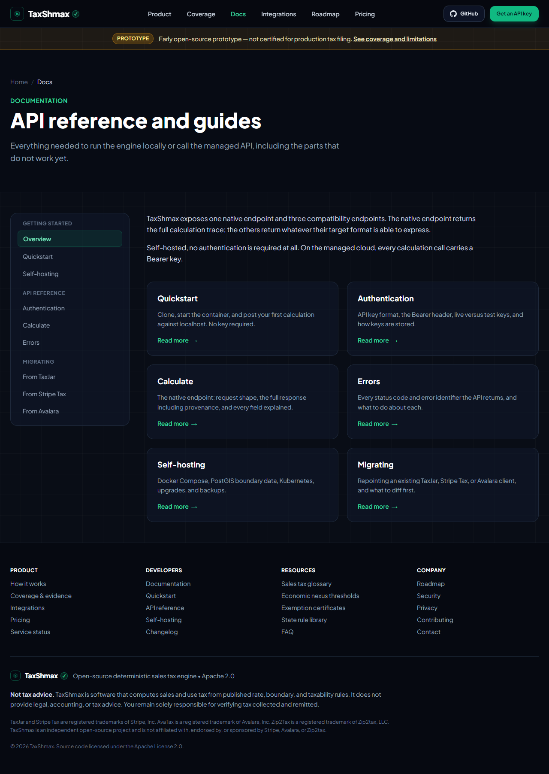Click the Docs breadcrumb
This screenshot has height=774, width=549.
[45, 82]
